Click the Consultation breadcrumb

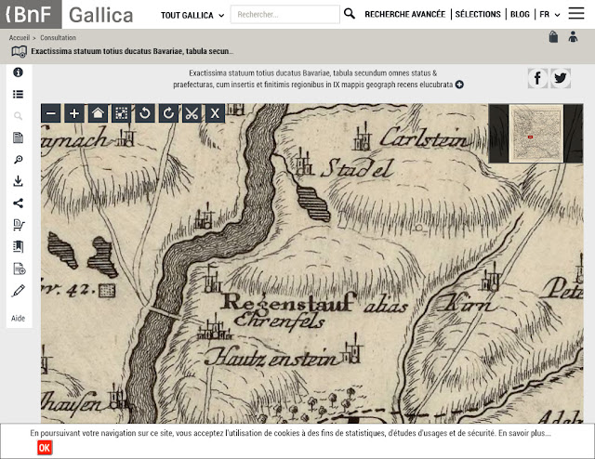[x=58, y=37]
